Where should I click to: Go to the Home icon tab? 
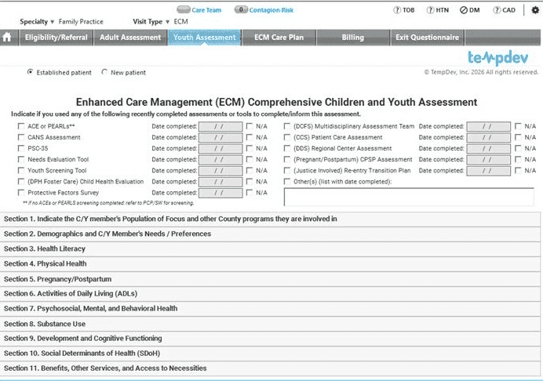click(6, 38)
